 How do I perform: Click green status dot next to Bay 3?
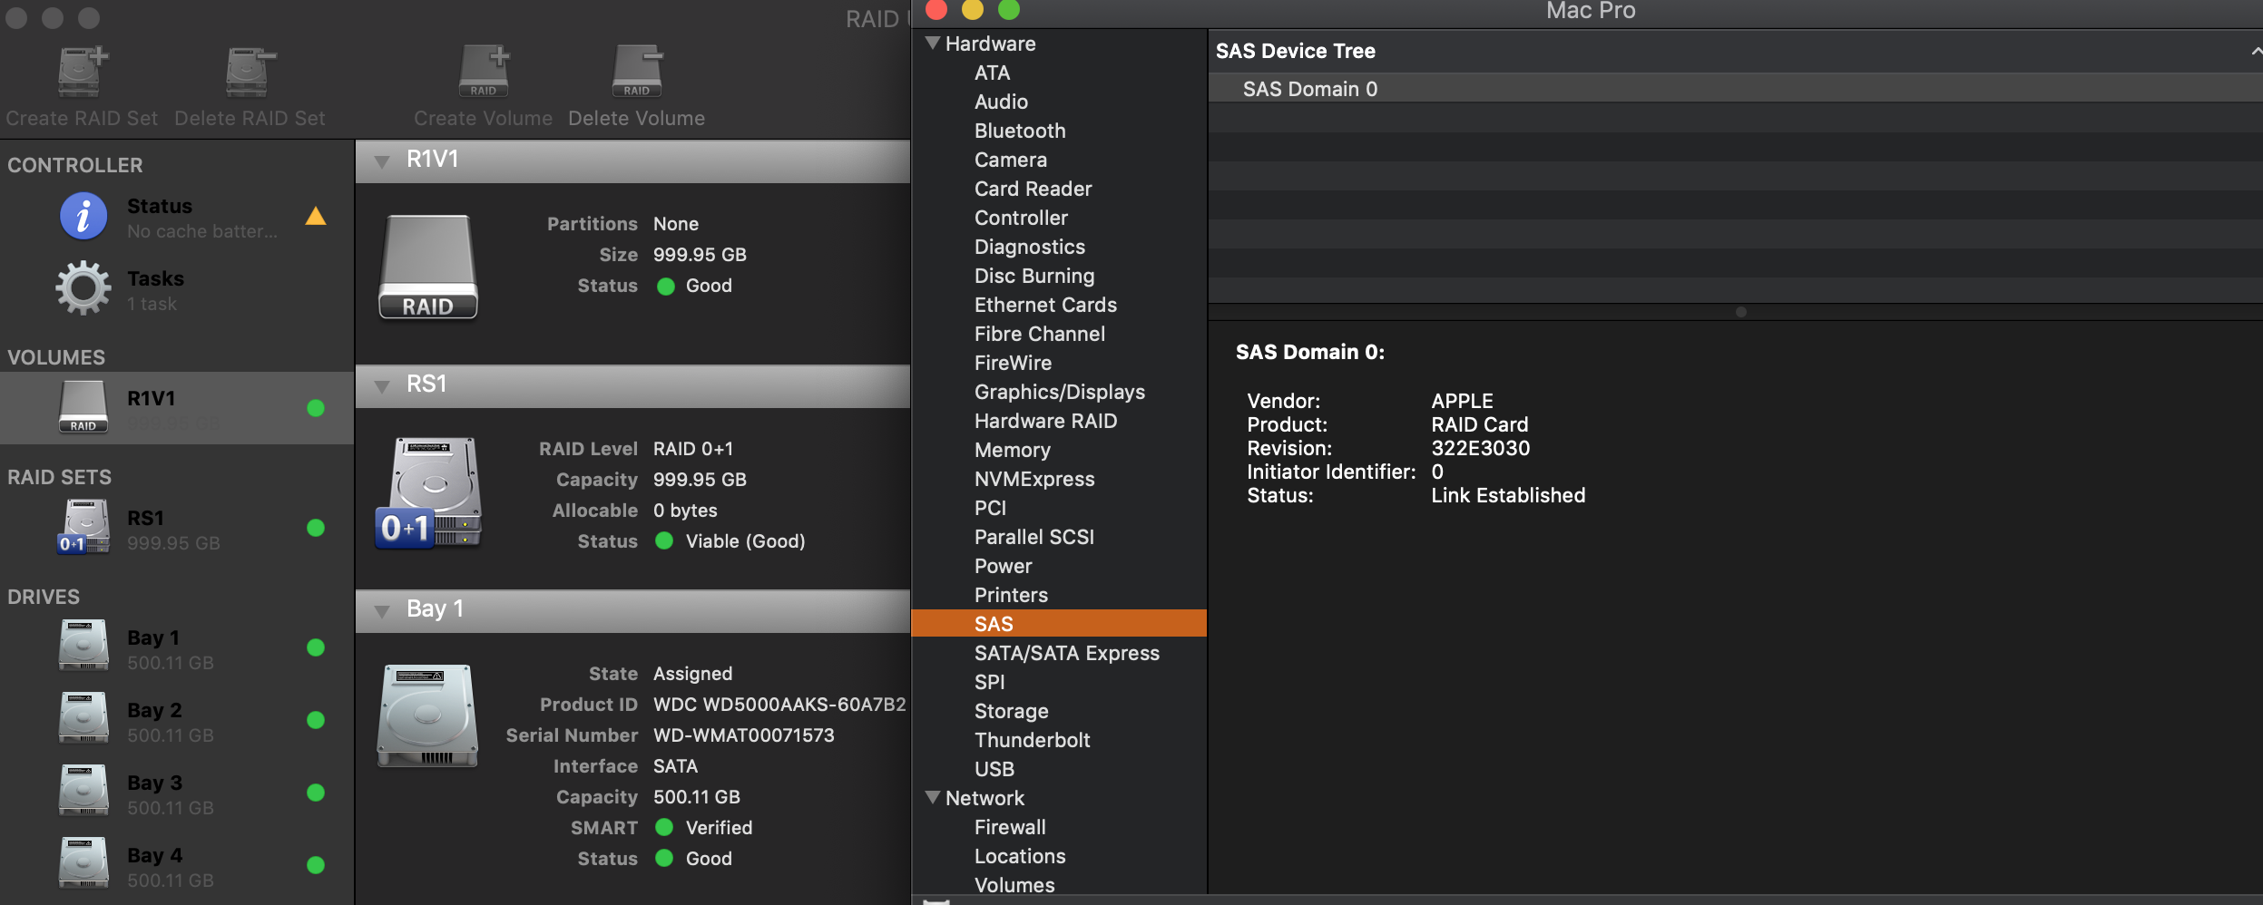click(x=316, y=793)
